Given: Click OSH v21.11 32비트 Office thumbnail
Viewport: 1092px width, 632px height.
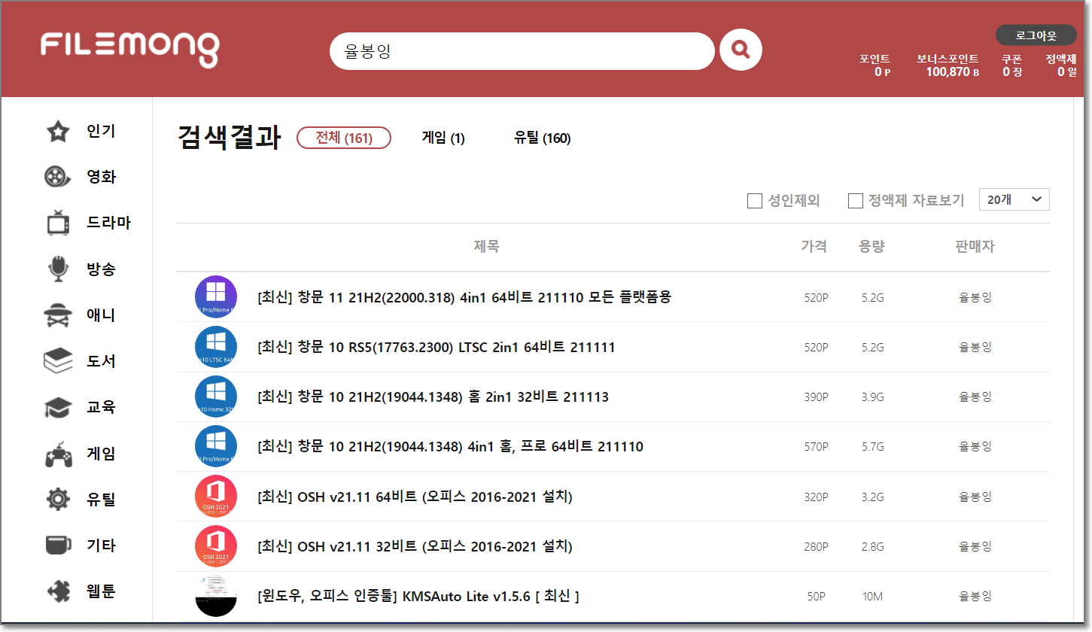Looking at the screenshot, I should point(216,546).
